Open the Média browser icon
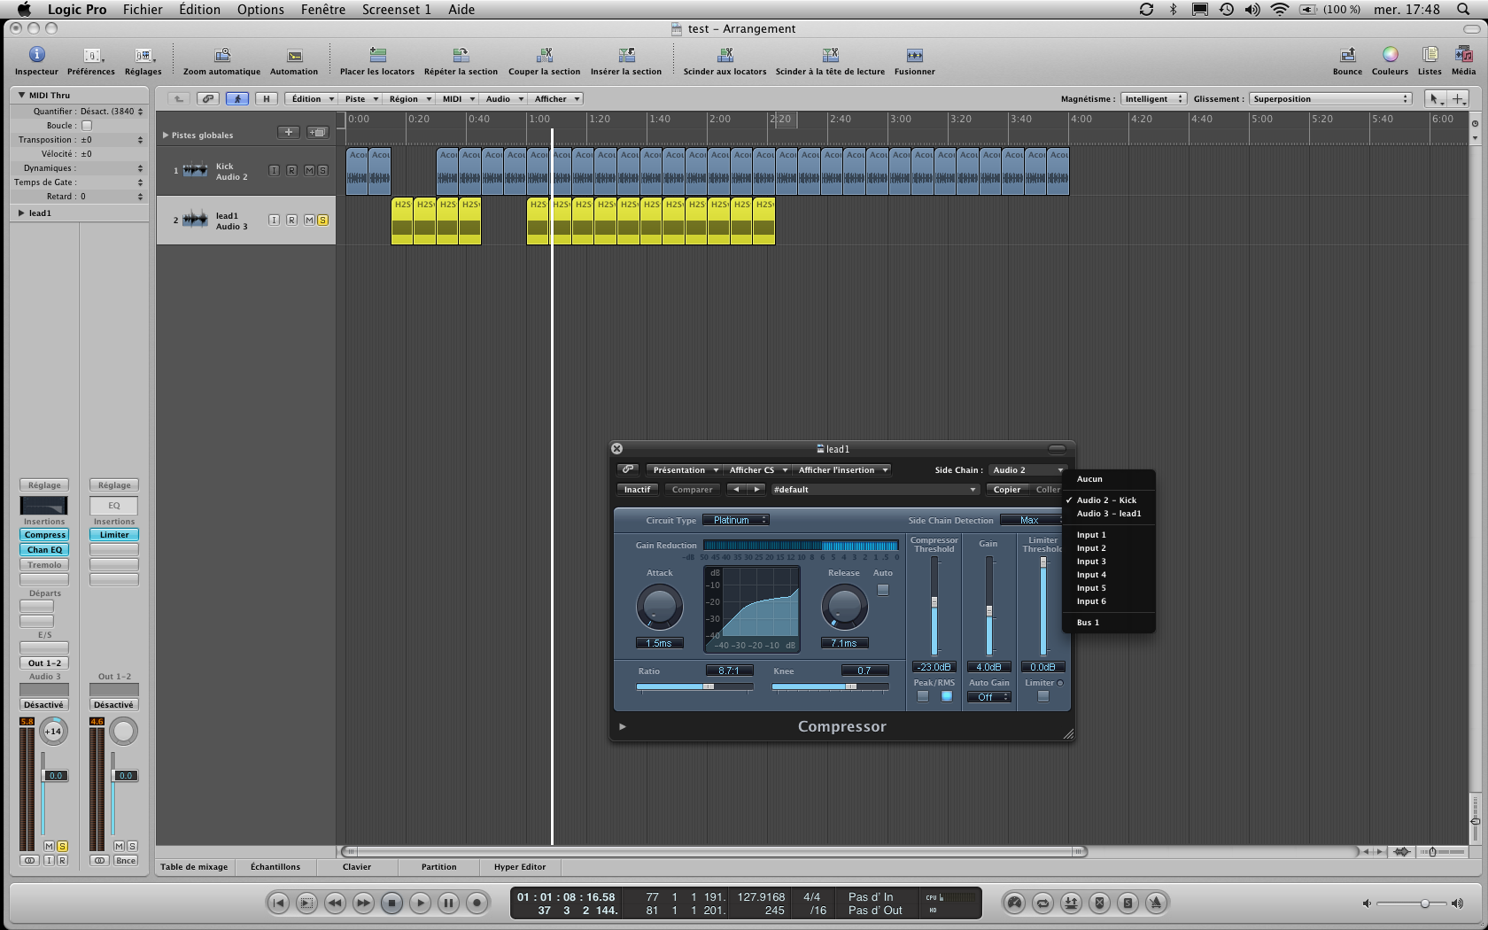The width and height of the screenshot is (1488, 930). (1463, 55)
